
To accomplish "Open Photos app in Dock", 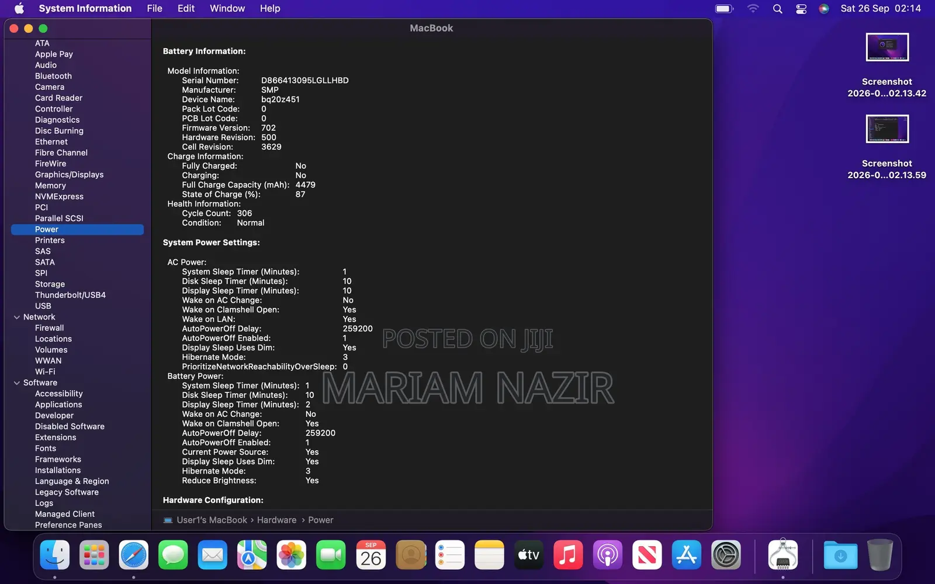I will tap(292, 554).
